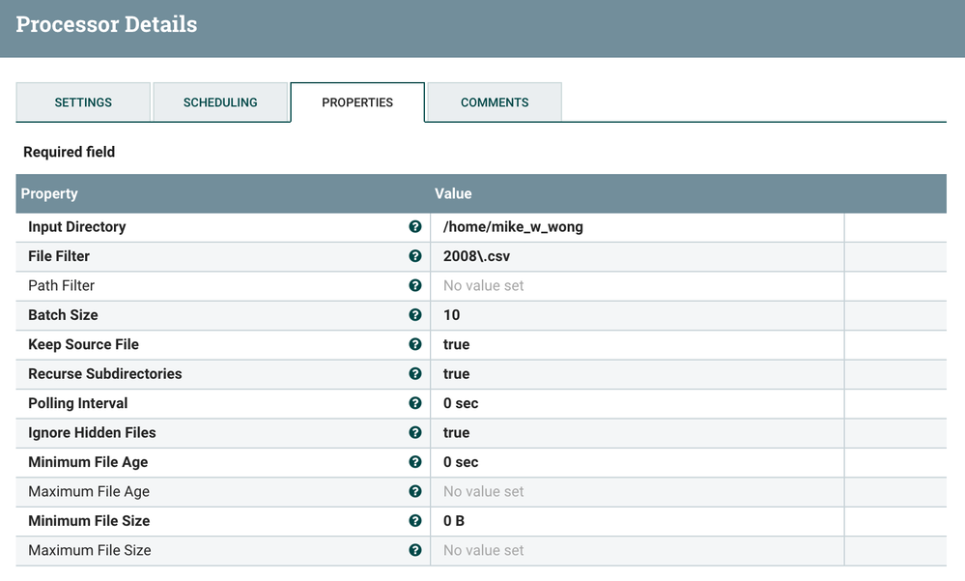965x581 pixels.
Task: Click Minimum File Size help icon
Action: 414,521
